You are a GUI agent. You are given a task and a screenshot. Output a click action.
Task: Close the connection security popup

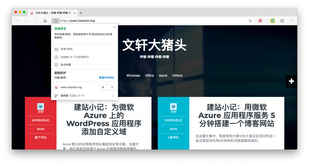click(x=115, y=27)
